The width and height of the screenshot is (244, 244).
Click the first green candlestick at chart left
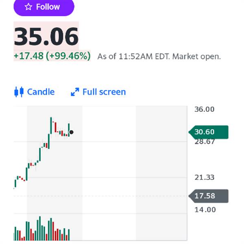point(15,183)
